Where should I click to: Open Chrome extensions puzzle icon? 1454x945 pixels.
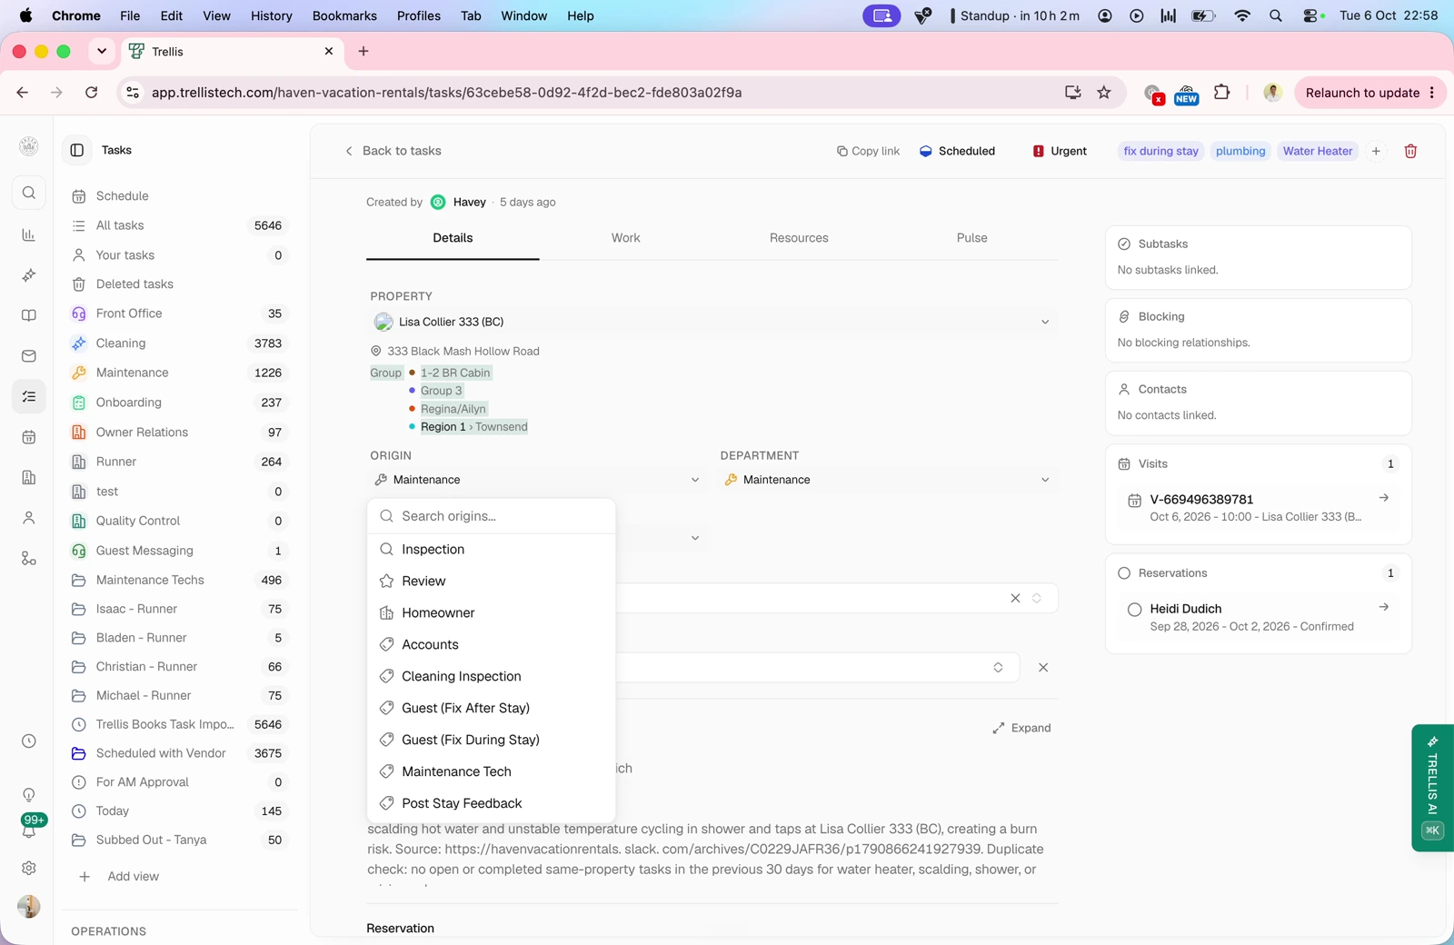click(x=1222, y=93)
